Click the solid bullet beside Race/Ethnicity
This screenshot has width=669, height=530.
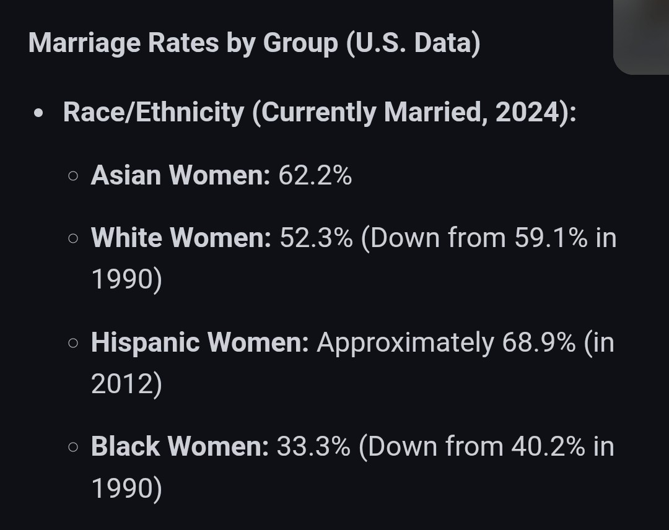(x=40, y=114)
